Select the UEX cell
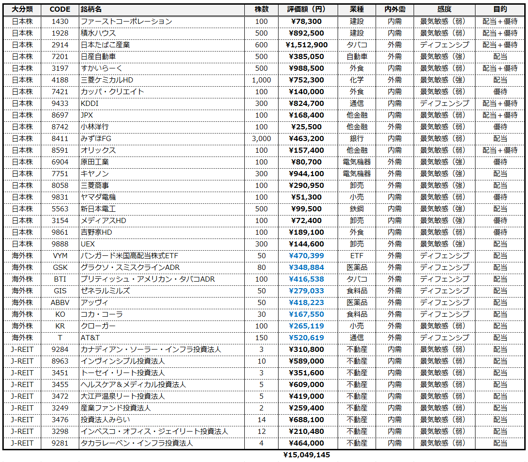The width and height of the screenshot is (528, 462). click(x=162, y=244)
